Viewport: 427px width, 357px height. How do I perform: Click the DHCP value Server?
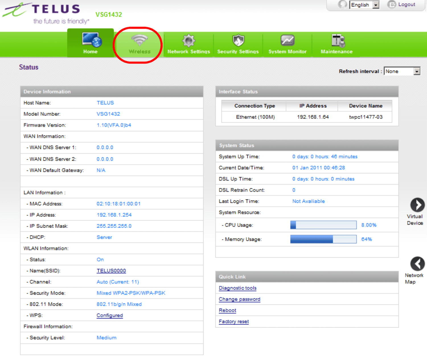coord(104,237)
